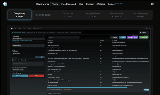Click the play icon beside Start Scraping heading
The image size is (160, 95).
point(12,73)
